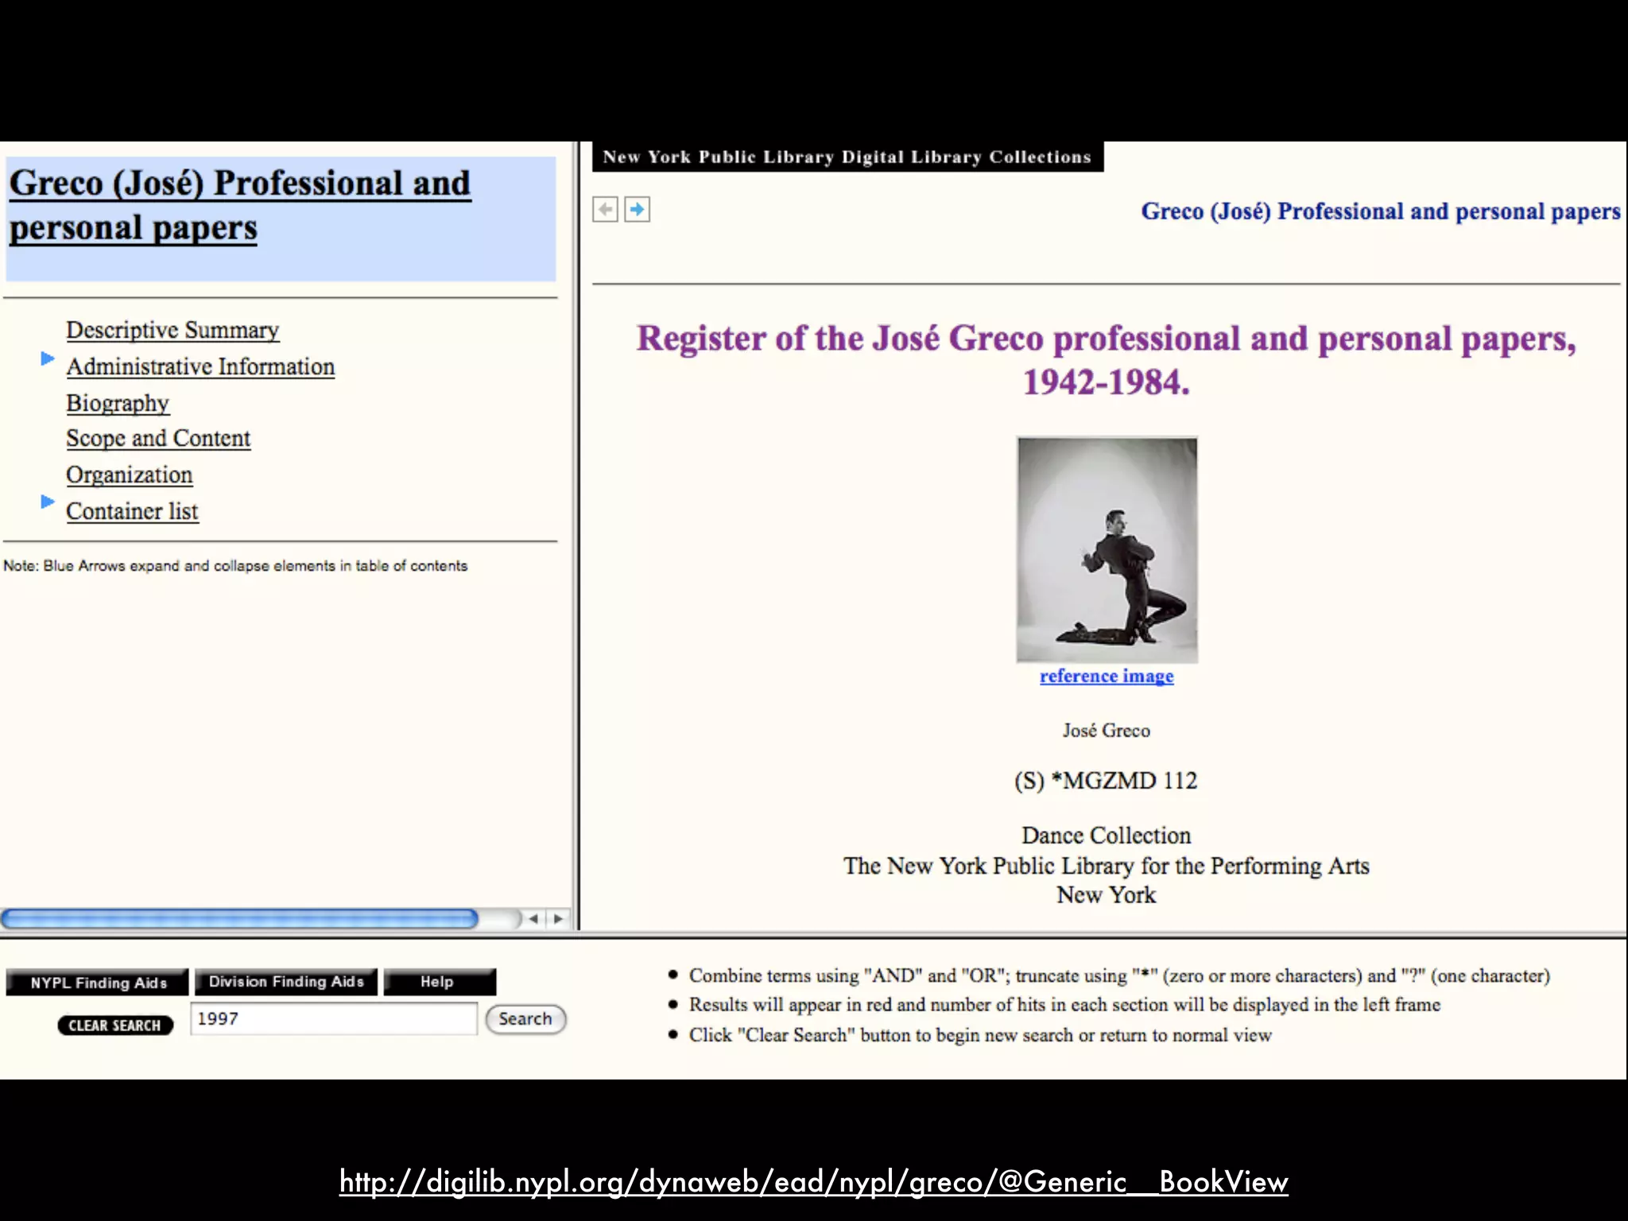The image size is (1628, 1221).
Task: Click the call number (S) *MGZMD 112
Action: point(1106,781)
